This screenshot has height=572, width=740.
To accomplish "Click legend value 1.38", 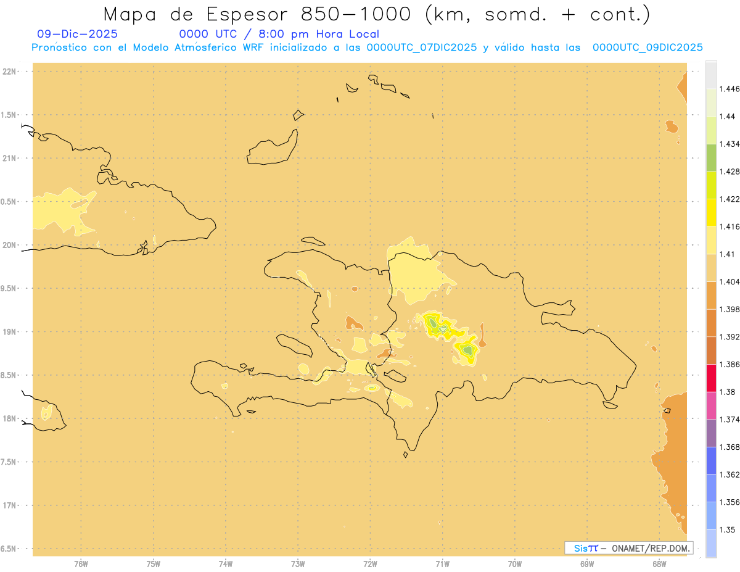I will (x=728, y=392).
